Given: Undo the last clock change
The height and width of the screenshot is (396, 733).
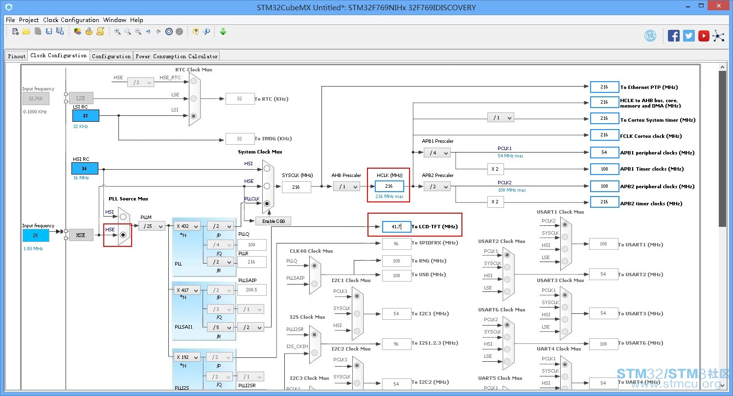Looking at the screenshot, I should [x=148, y=32].
